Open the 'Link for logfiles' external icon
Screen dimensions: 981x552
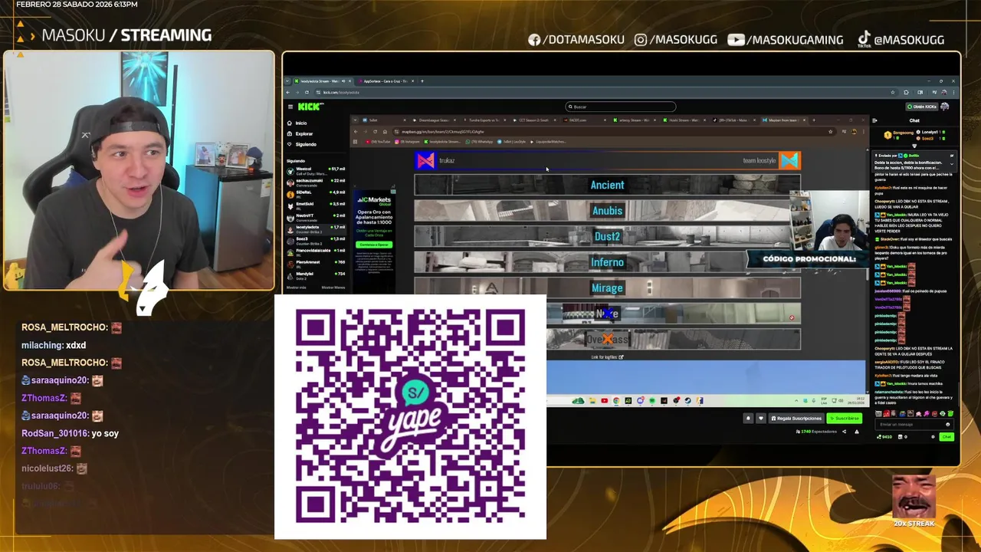(621, 356)
